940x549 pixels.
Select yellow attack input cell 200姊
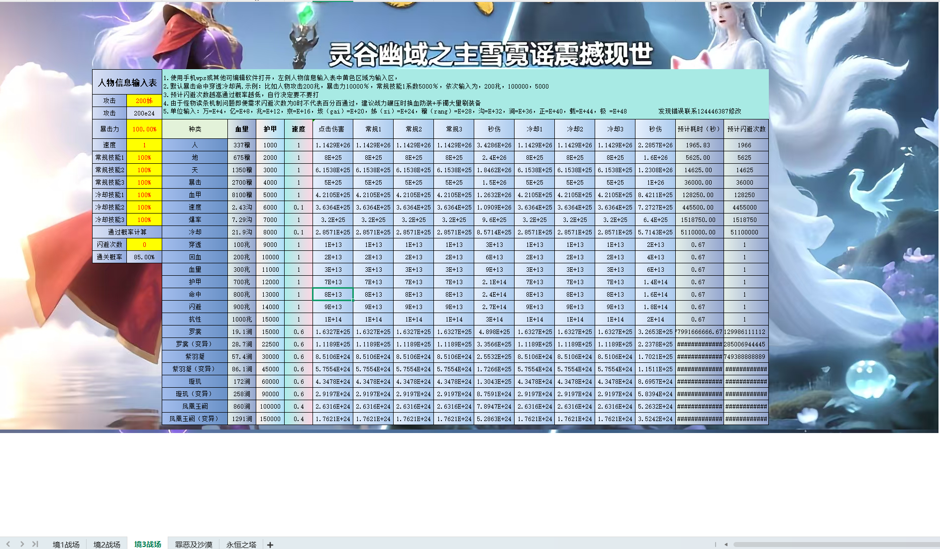144,101
